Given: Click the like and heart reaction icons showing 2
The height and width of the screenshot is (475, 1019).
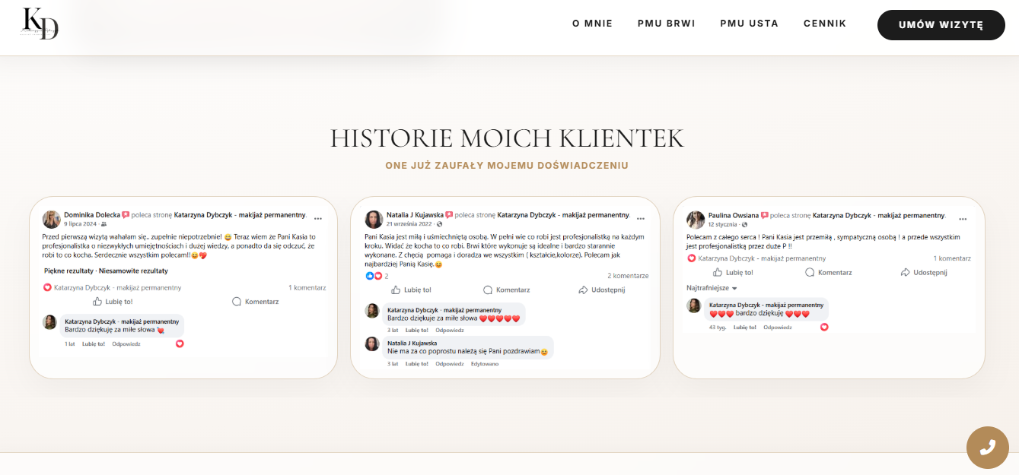Looking at the screenshot, I should [x=374, y=276].
